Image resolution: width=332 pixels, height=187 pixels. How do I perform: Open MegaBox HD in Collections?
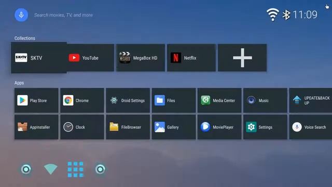(x=141, y=58)
